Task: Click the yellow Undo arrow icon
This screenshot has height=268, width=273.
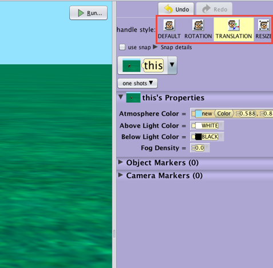Action: pos(168,9)
